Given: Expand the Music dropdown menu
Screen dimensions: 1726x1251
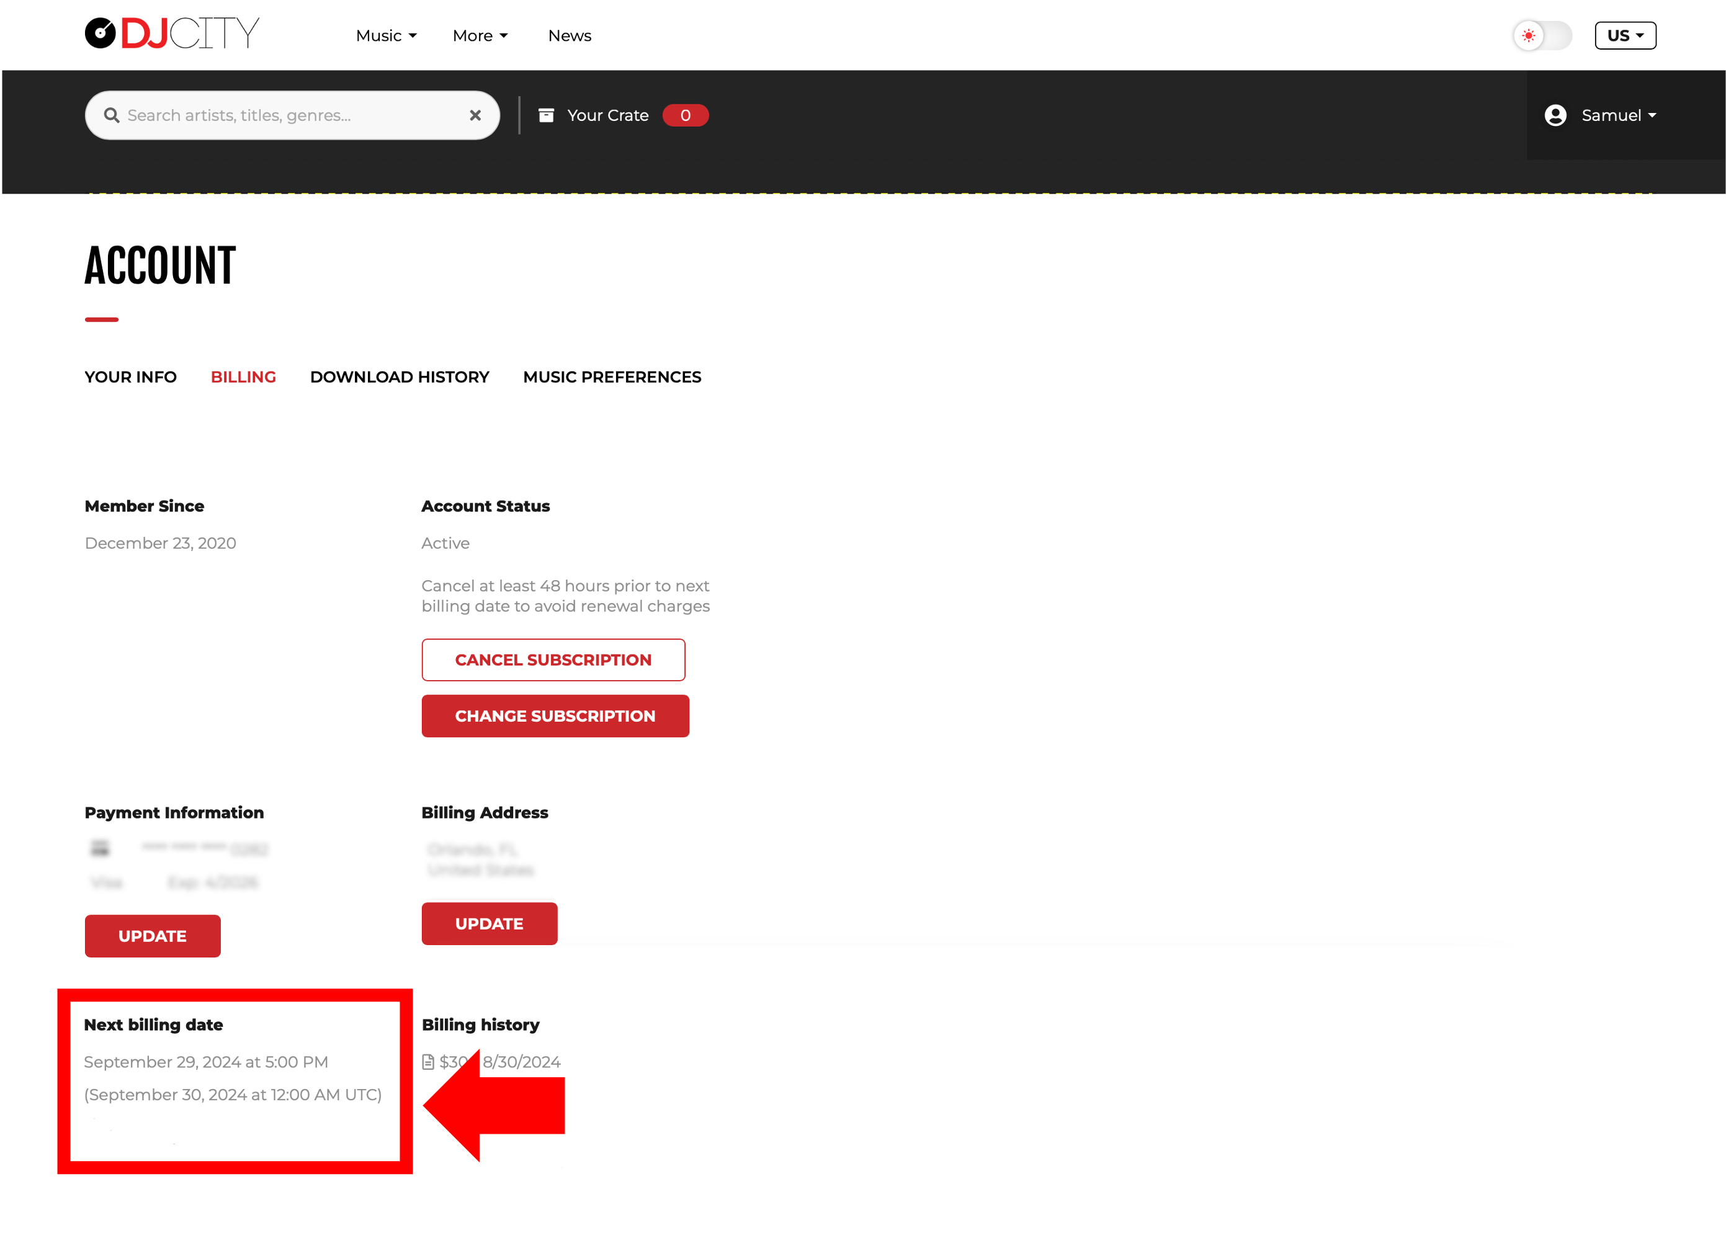Looking at the screenshot, I should (x=387, y=36).
